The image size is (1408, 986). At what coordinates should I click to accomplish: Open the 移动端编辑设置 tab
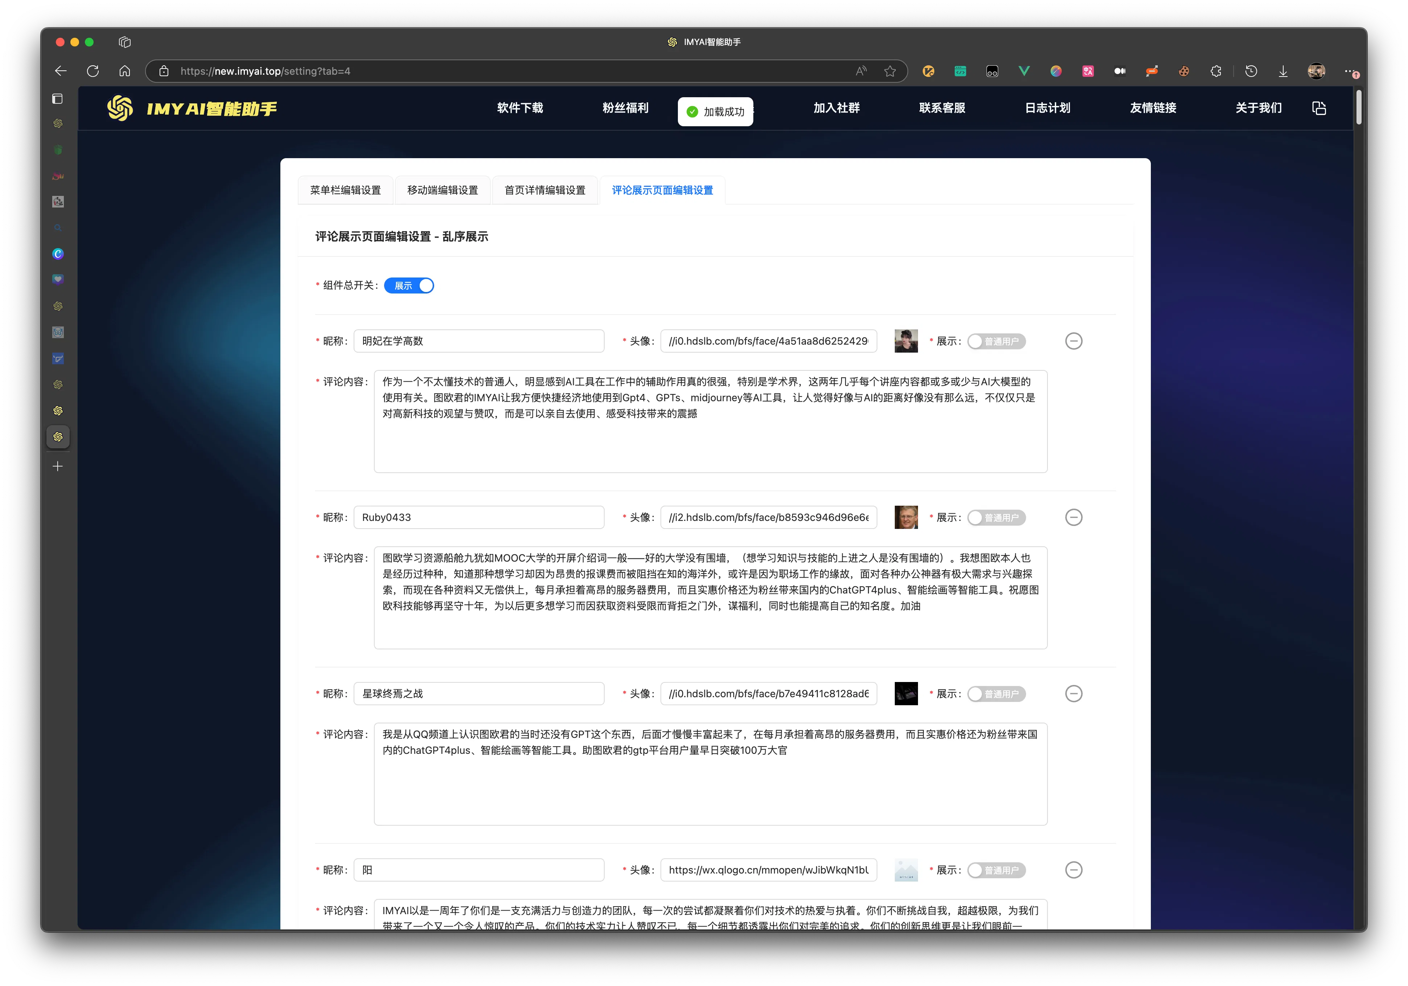pos(442,190)
